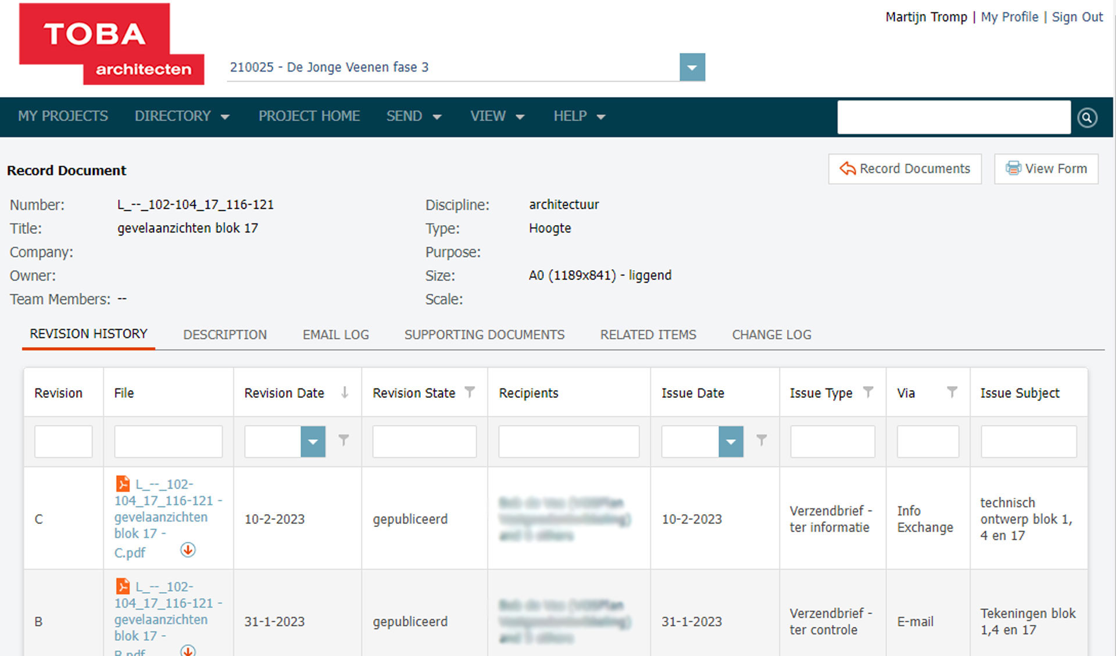Click the View Form button
Image resolution: width=1116 pixels, height=656 pixels.
pyautogui.click(x=1046, y=169)
